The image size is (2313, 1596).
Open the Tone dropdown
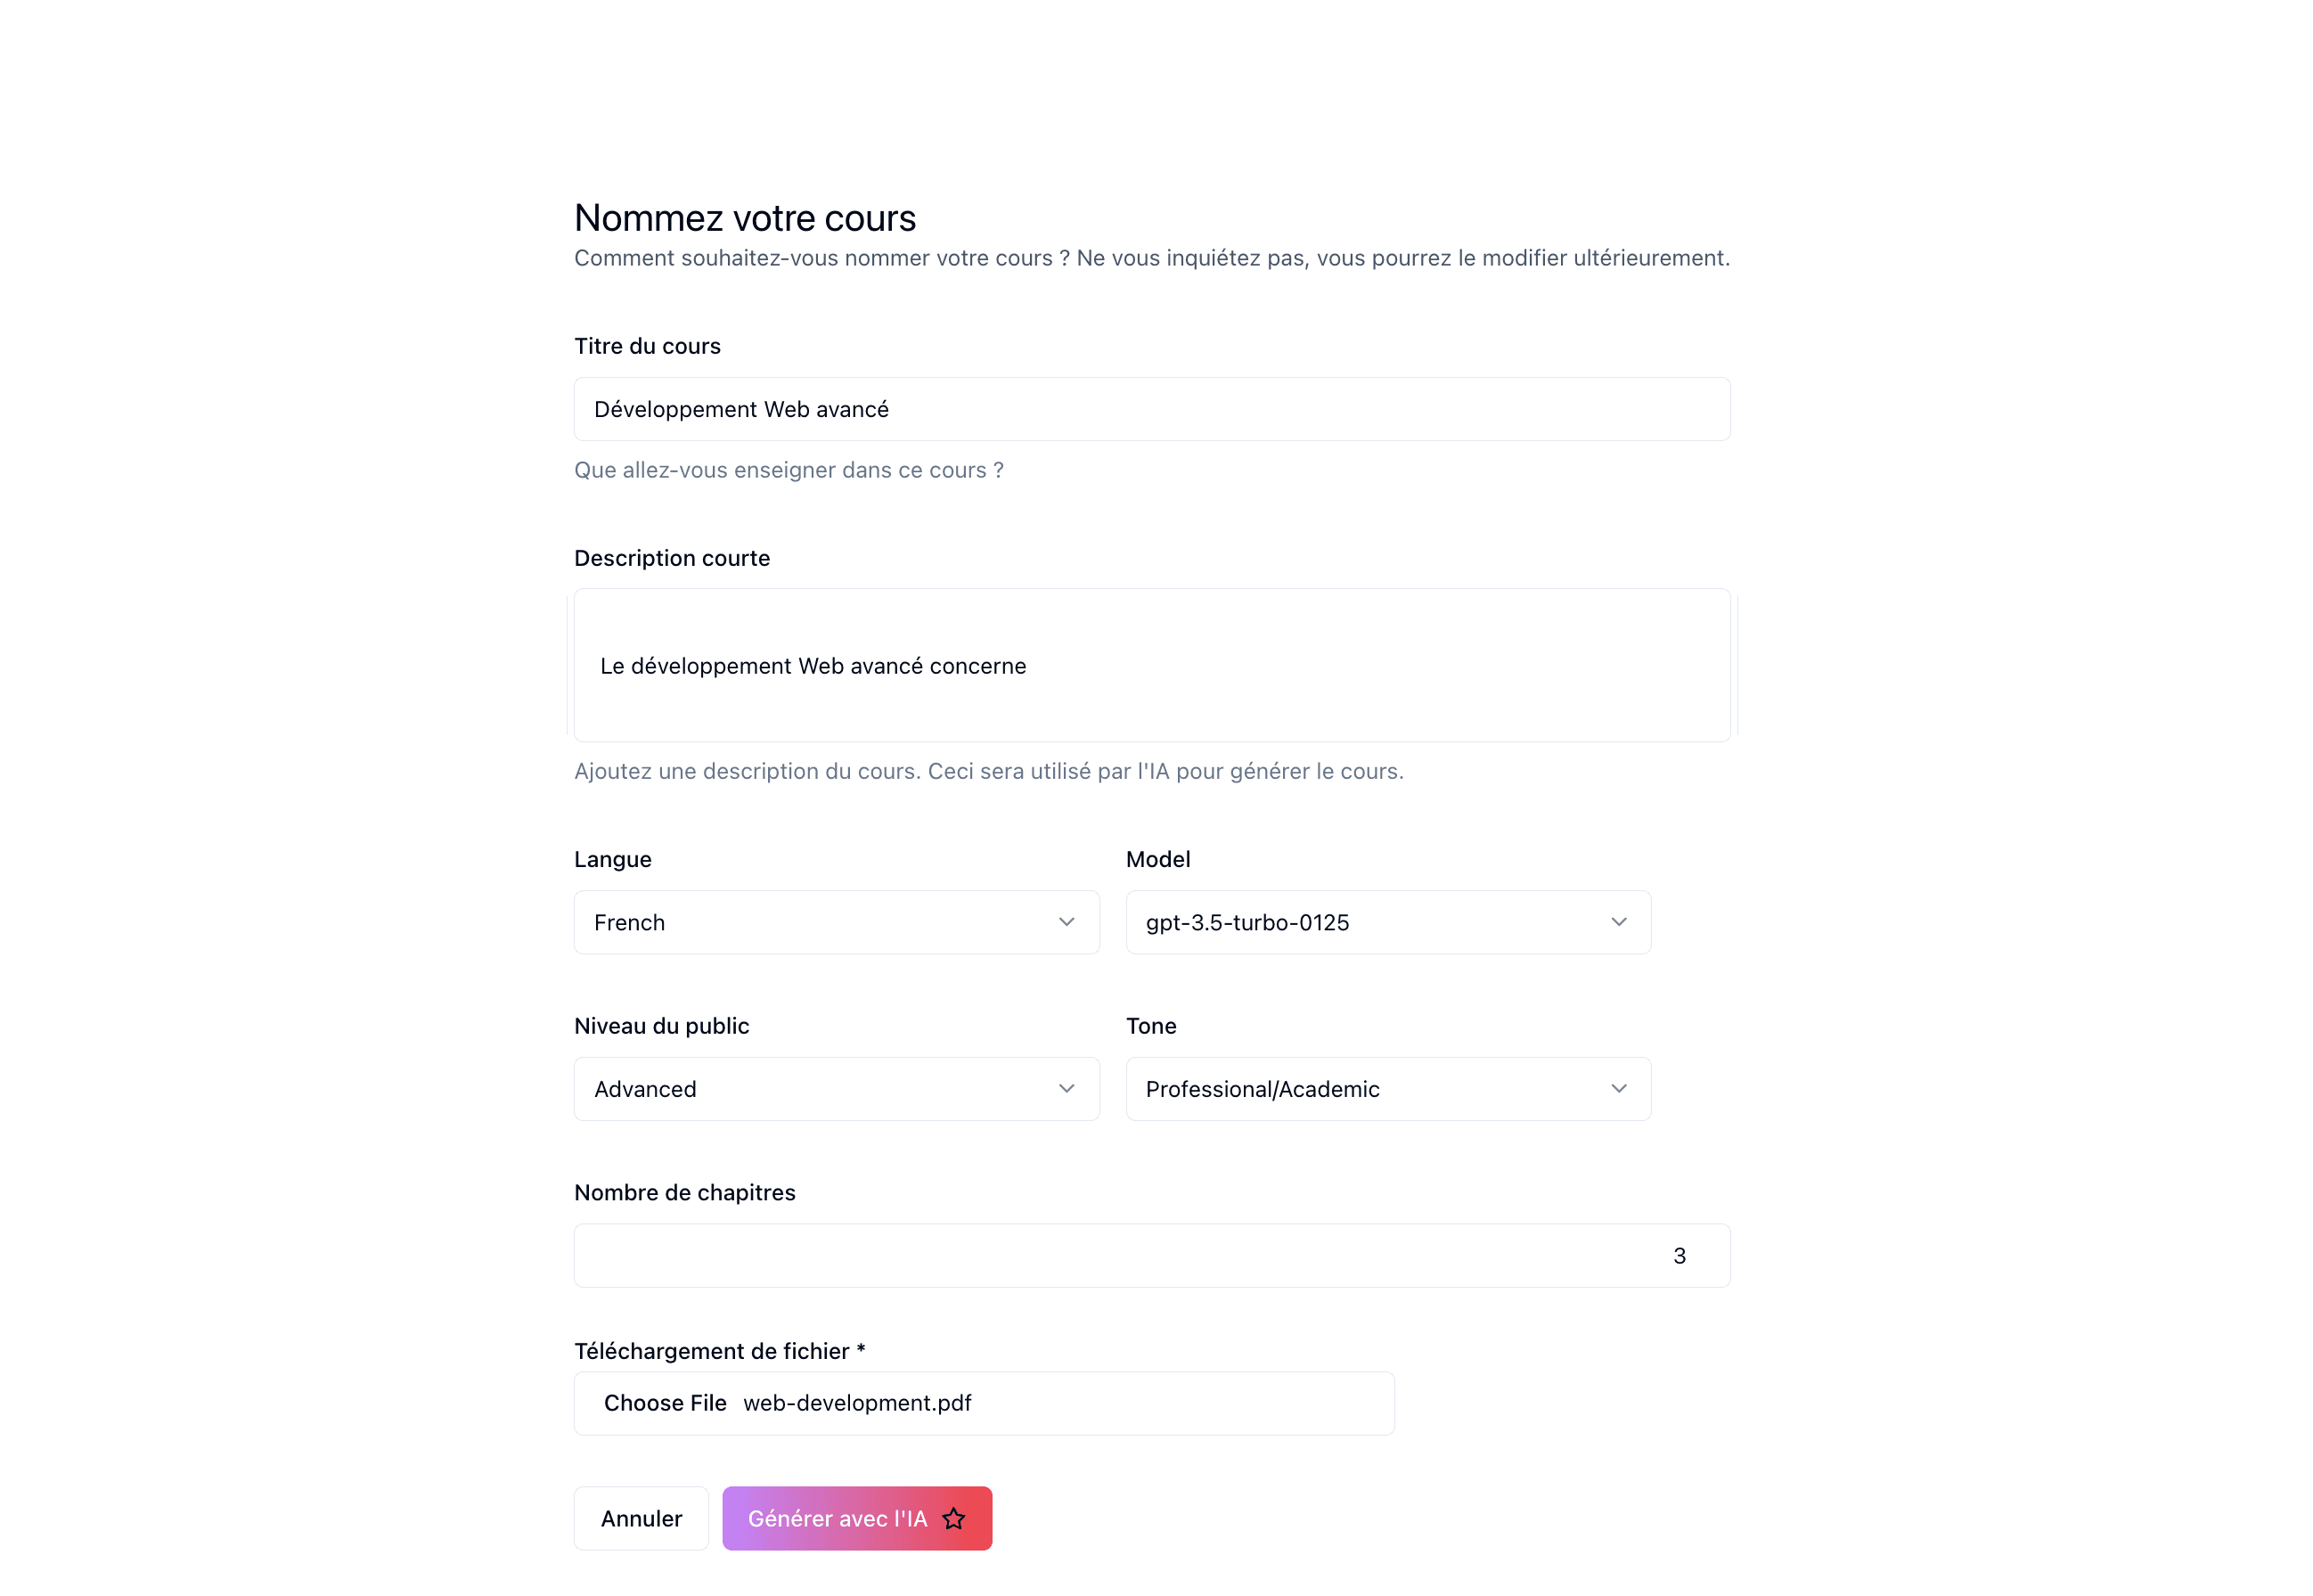tap(1387, 1089)
